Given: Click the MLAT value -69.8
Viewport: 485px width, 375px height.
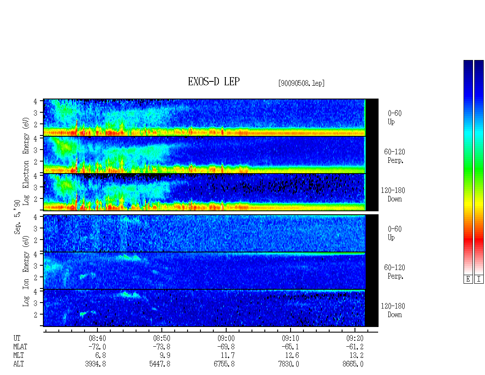Looking at the screenshot, I should (x=226, y=347).
